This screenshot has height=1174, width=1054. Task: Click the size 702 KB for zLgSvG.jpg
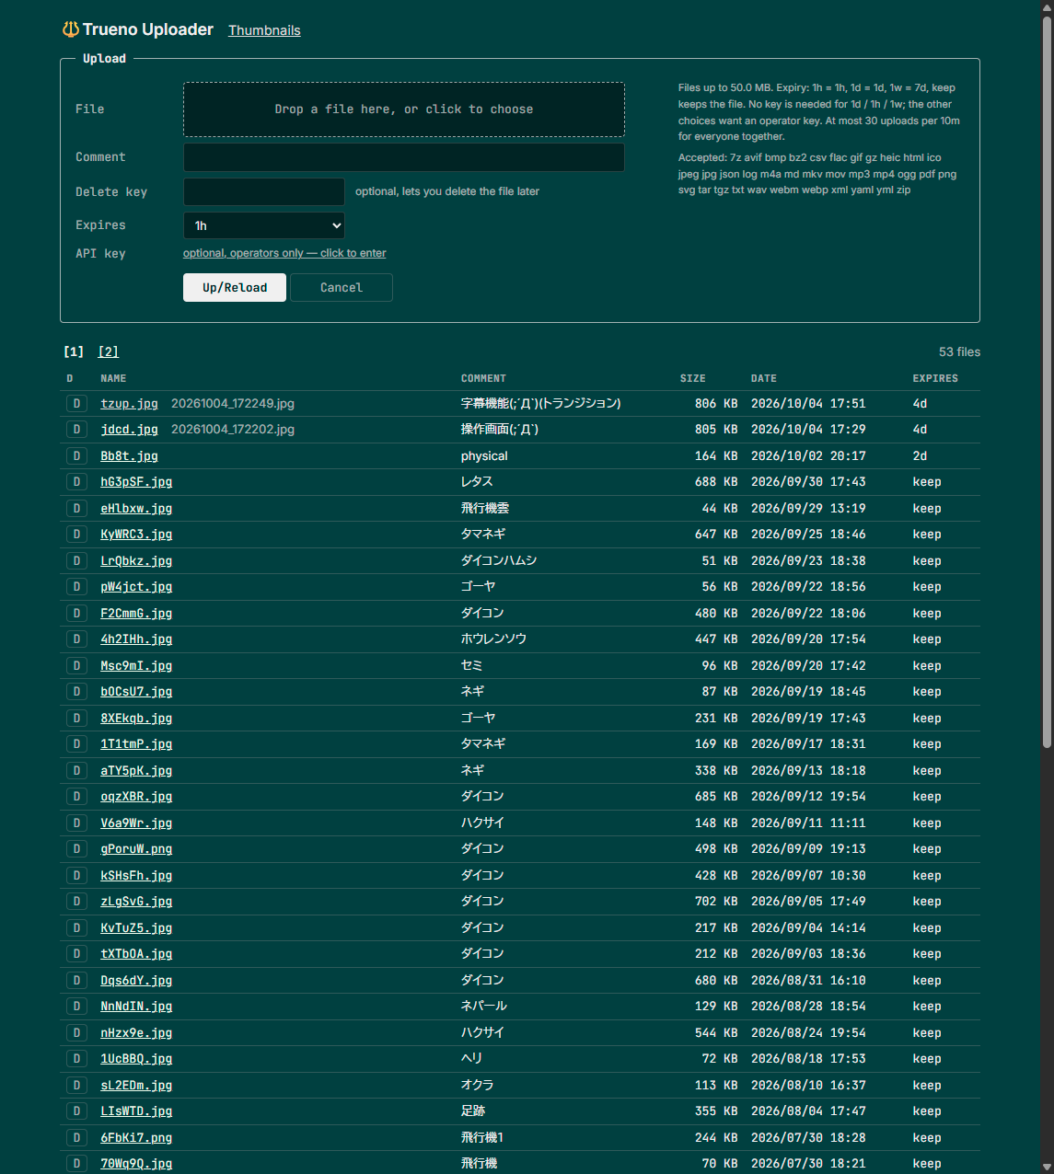point(716,901)
